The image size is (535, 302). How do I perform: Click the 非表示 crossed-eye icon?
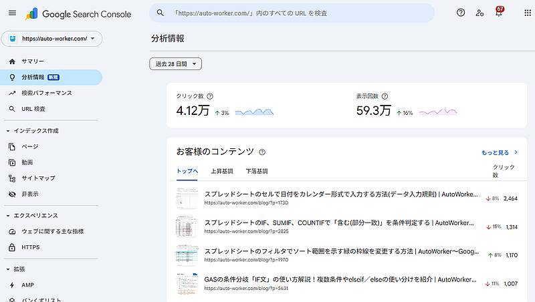coord(12,194)
